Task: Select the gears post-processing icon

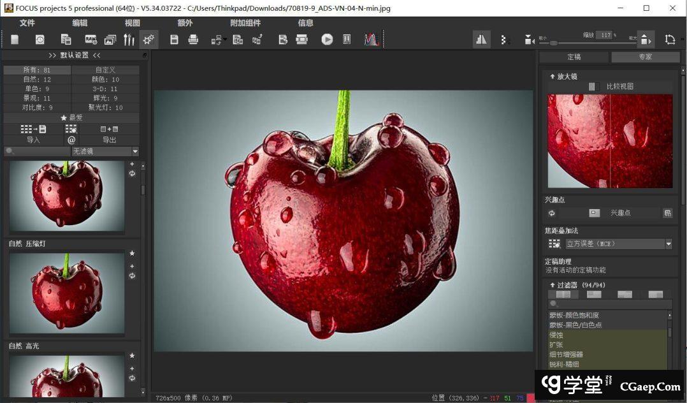Action: pyautogui.click(x=148, y=40)
